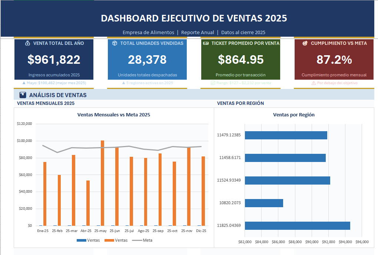Click the region bar labeled 11524.93349
The image size is (378, 255).
pos(287,181)
